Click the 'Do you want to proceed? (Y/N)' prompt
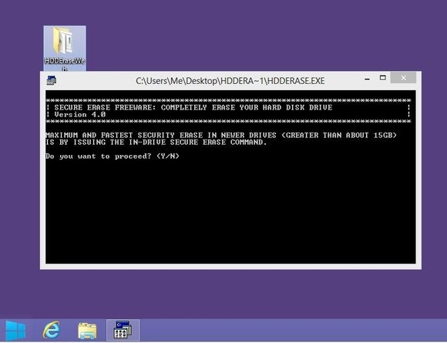Image resolution: width=447 pixels, height=343 pixels. [x=113, y=156]
